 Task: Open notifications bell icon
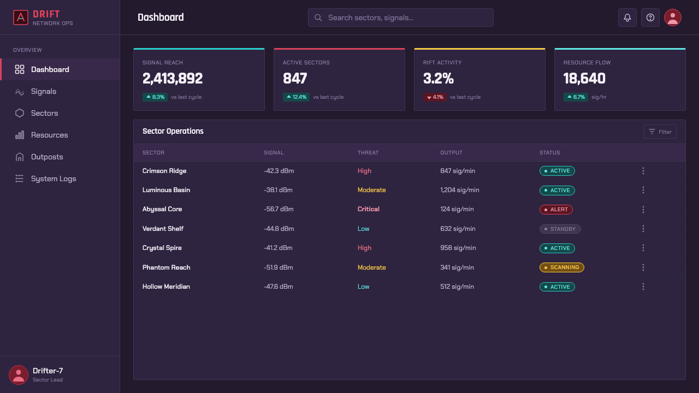tap(627, 17)
